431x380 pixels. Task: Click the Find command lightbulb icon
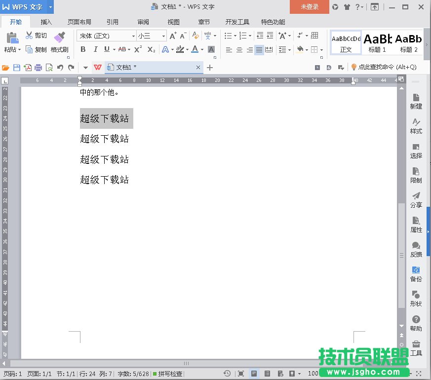[x=354, y=67]
